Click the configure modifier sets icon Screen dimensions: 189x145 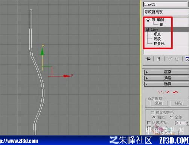(x=187, y=59)
